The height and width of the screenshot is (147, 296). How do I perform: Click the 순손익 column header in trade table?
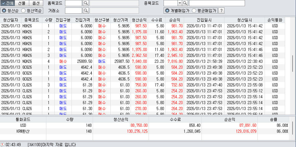174,20
